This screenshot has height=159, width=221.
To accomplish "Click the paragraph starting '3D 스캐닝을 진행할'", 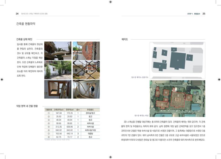I will [x=163, y=131].
